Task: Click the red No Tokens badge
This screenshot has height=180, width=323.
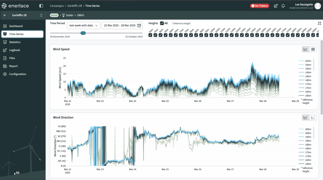Action: (260, 6)
